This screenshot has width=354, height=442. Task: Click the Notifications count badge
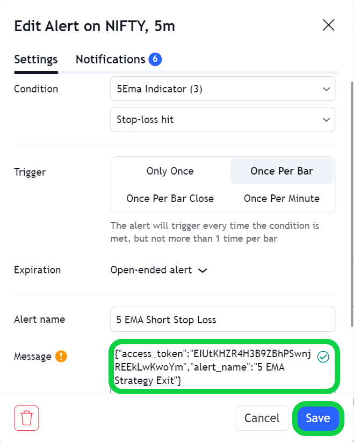pos(155,59)
